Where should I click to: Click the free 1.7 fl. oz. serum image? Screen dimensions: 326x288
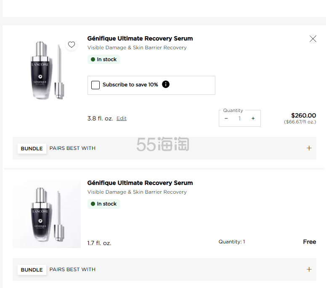(47, 214)
